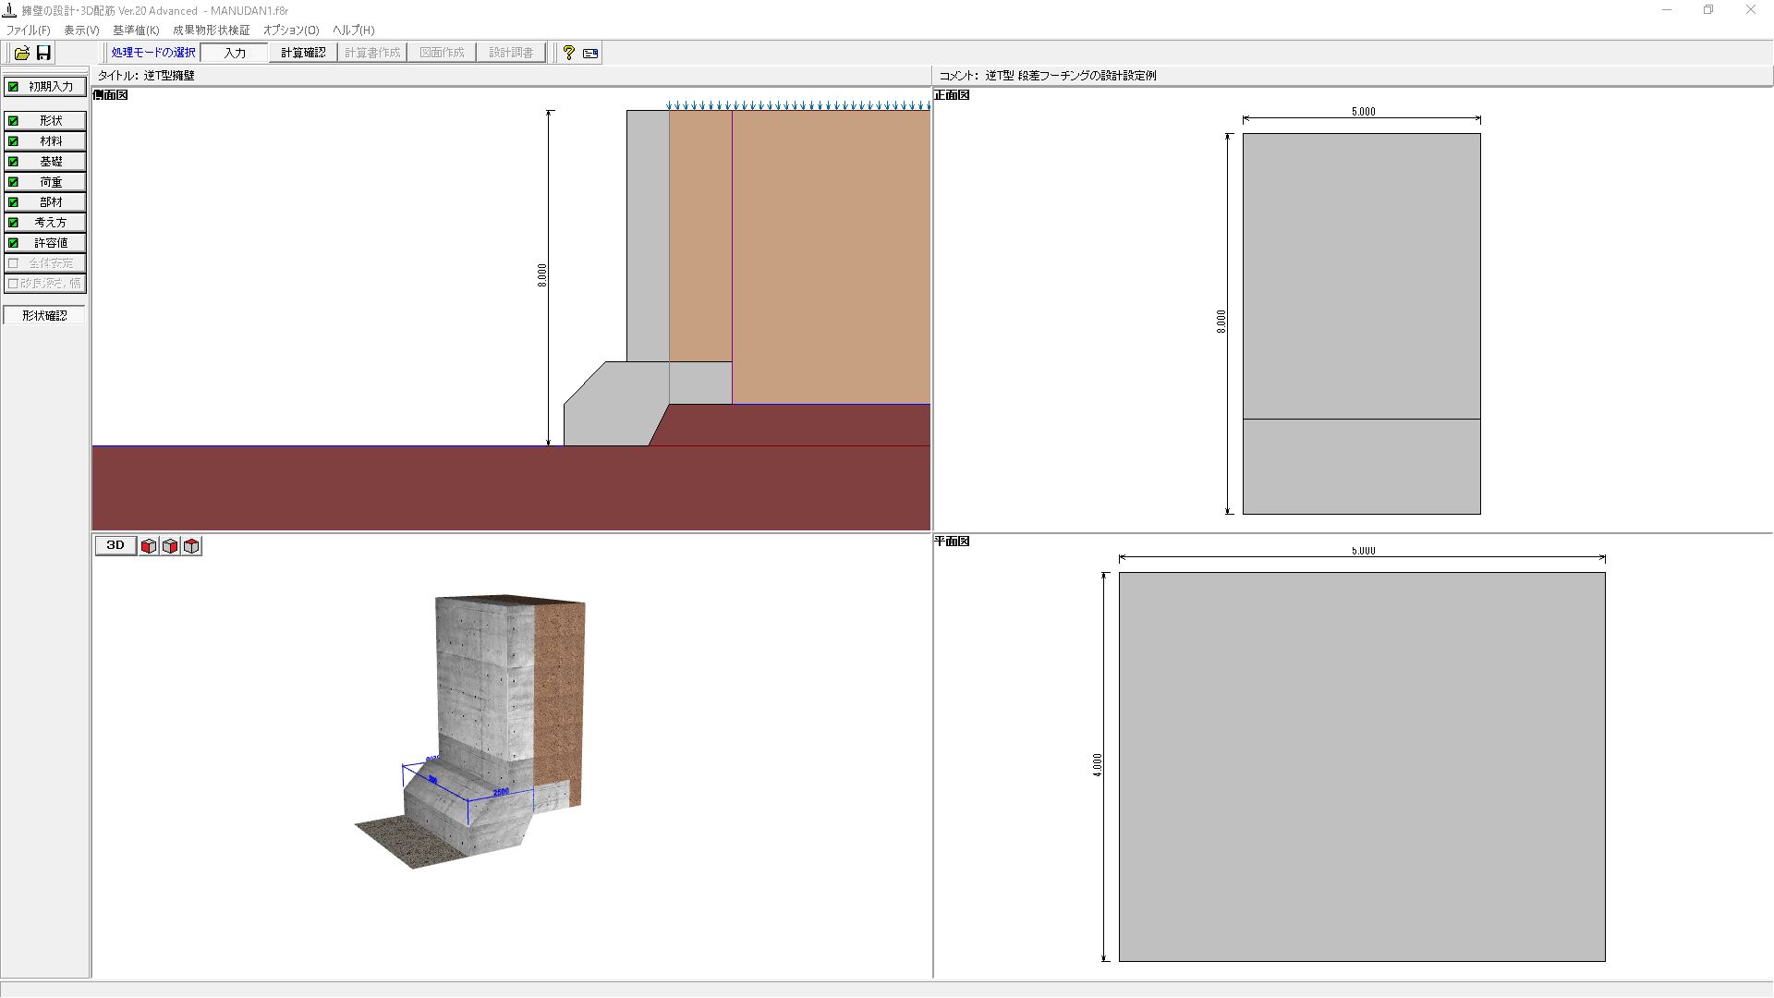Save the file with the floppy icon
Viewport: 1774px width, 998px height.
pos(43,53)
